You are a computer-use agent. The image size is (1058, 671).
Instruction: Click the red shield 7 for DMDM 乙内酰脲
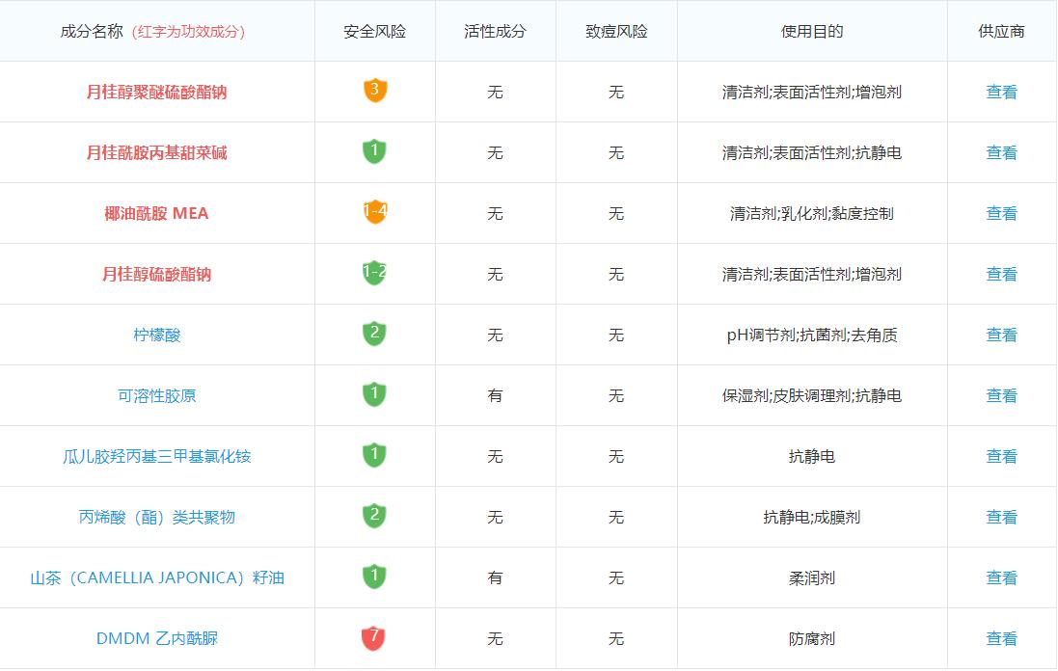click(374, 637)
